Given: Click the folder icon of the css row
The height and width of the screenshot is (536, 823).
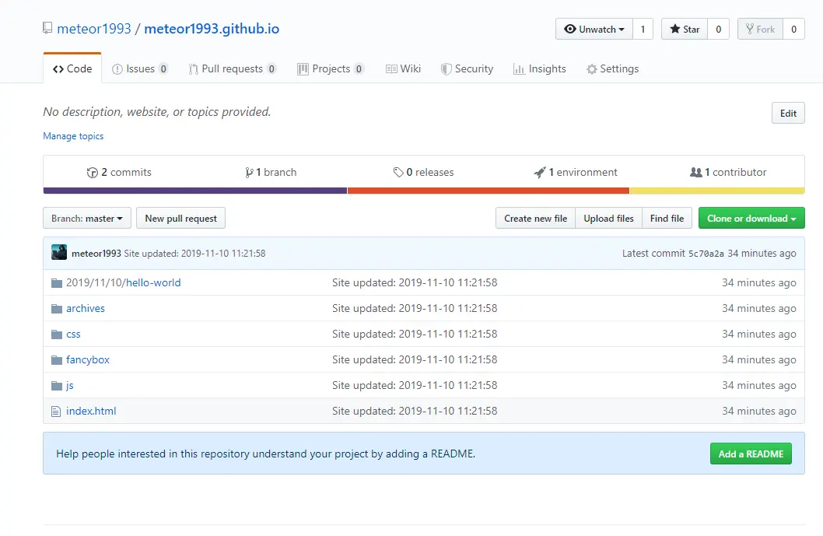Looking at the screenshot, I should click(57, 335).
